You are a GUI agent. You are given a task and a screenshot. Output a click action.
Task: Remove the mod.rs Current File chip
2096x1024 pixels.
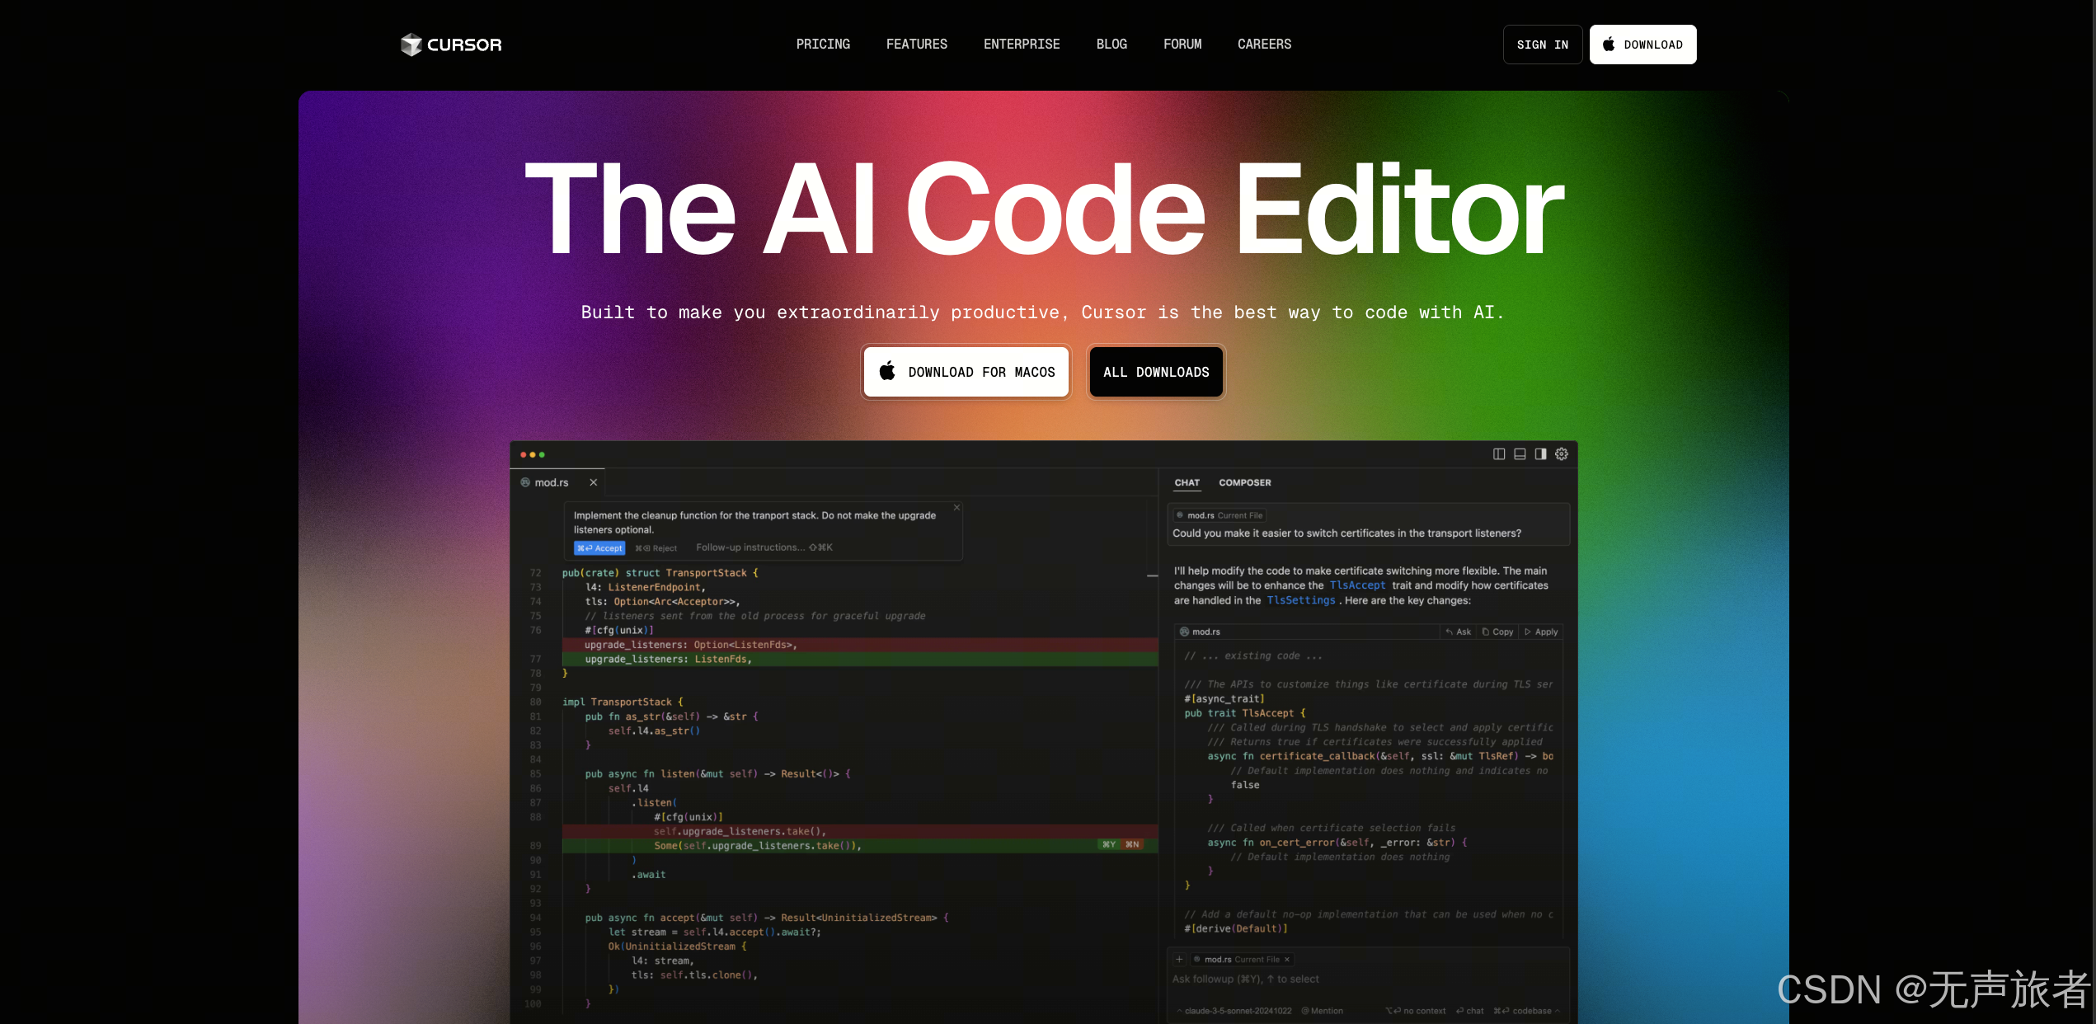click(x=1287, y=959)
